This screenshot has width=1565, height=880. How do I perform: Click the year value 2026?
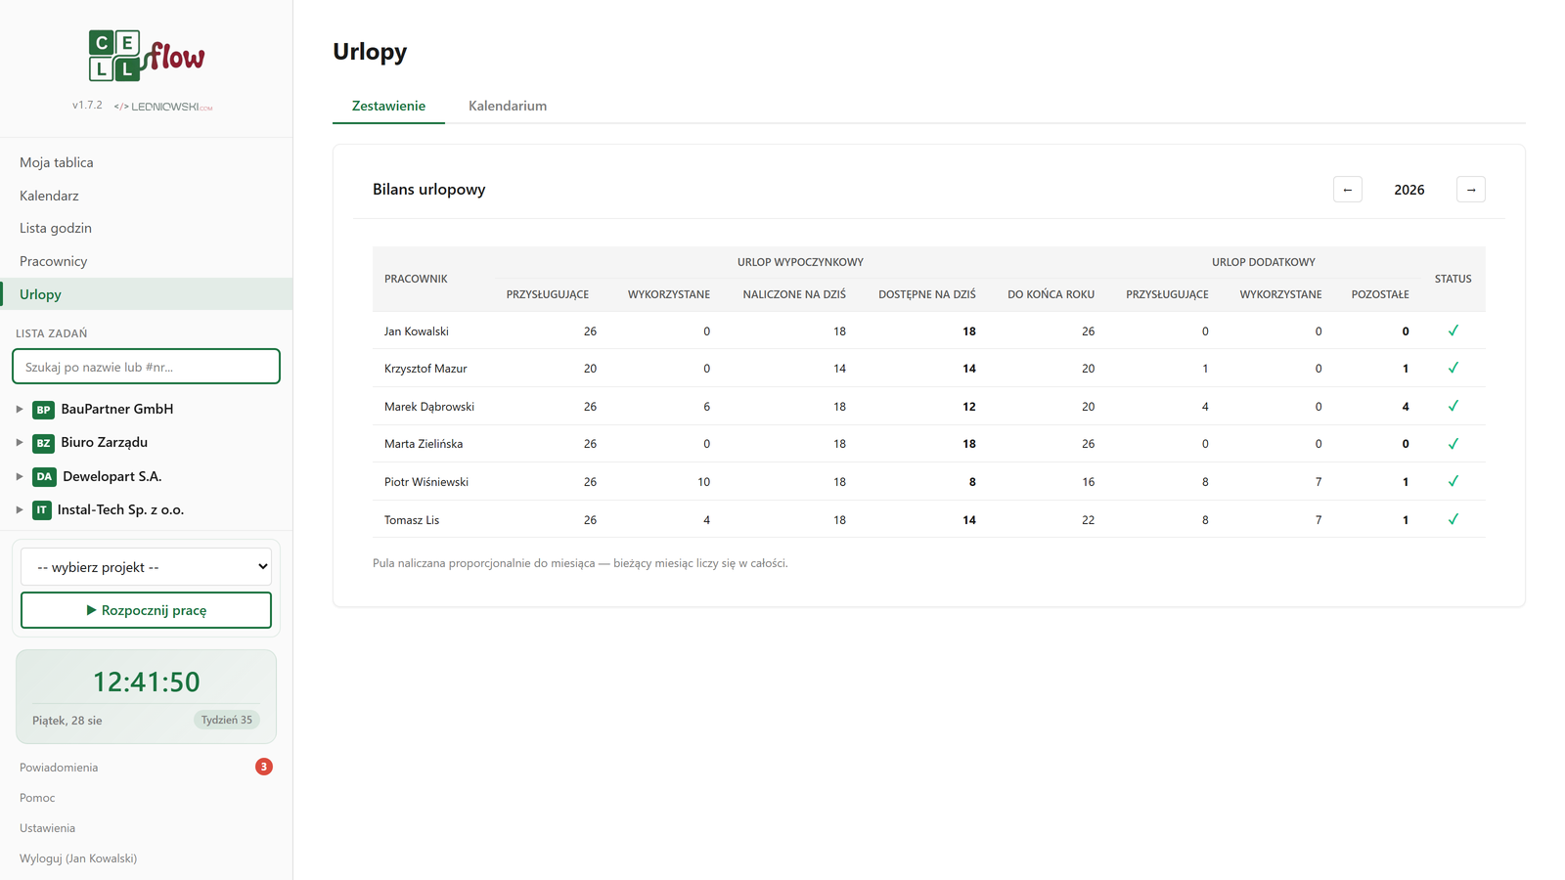point(1409,190)
